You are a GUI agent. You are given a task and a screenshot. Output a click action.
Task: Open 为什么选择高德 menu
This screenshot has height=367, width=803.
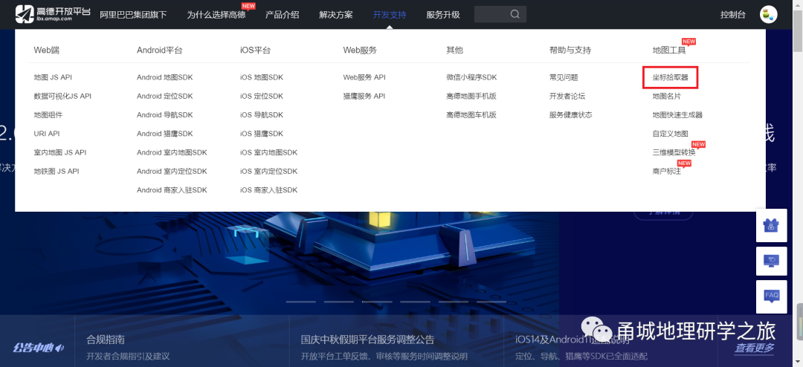216,15
